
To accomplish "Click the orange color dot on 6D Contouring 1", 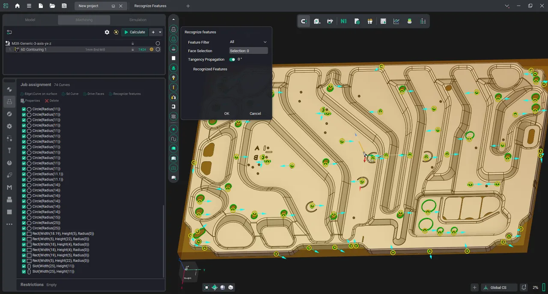I will pos(152,50).
